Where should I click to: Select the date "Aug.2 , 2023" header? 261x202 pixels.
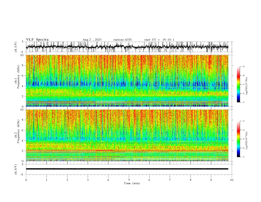pos(92,40)
